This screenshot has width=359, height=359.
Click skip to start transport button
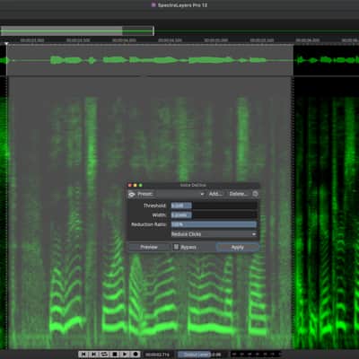tap(83, 355)
